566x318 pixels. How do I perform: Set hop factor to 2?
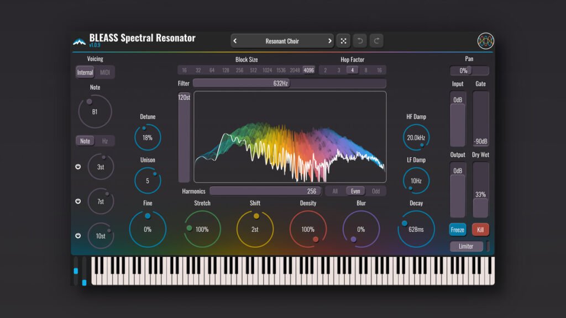pos(325,70)
